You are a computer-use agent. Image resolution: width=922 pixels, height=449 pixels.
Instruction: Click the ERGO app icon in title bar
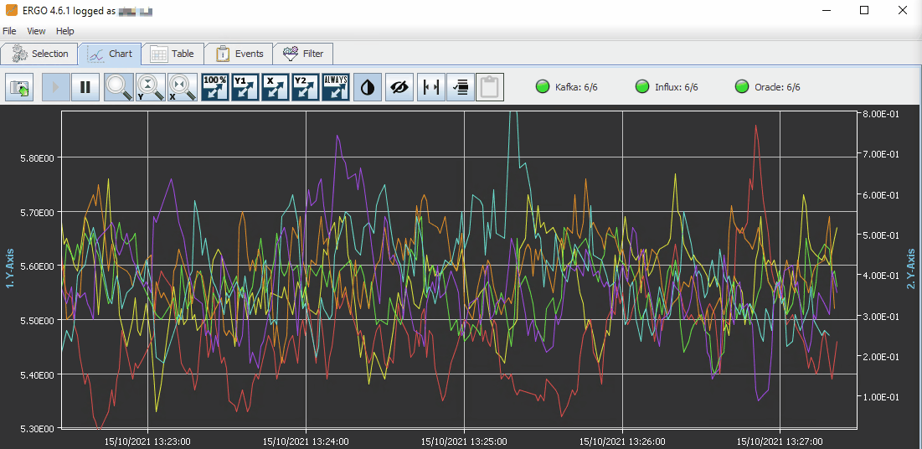(11, 11)
